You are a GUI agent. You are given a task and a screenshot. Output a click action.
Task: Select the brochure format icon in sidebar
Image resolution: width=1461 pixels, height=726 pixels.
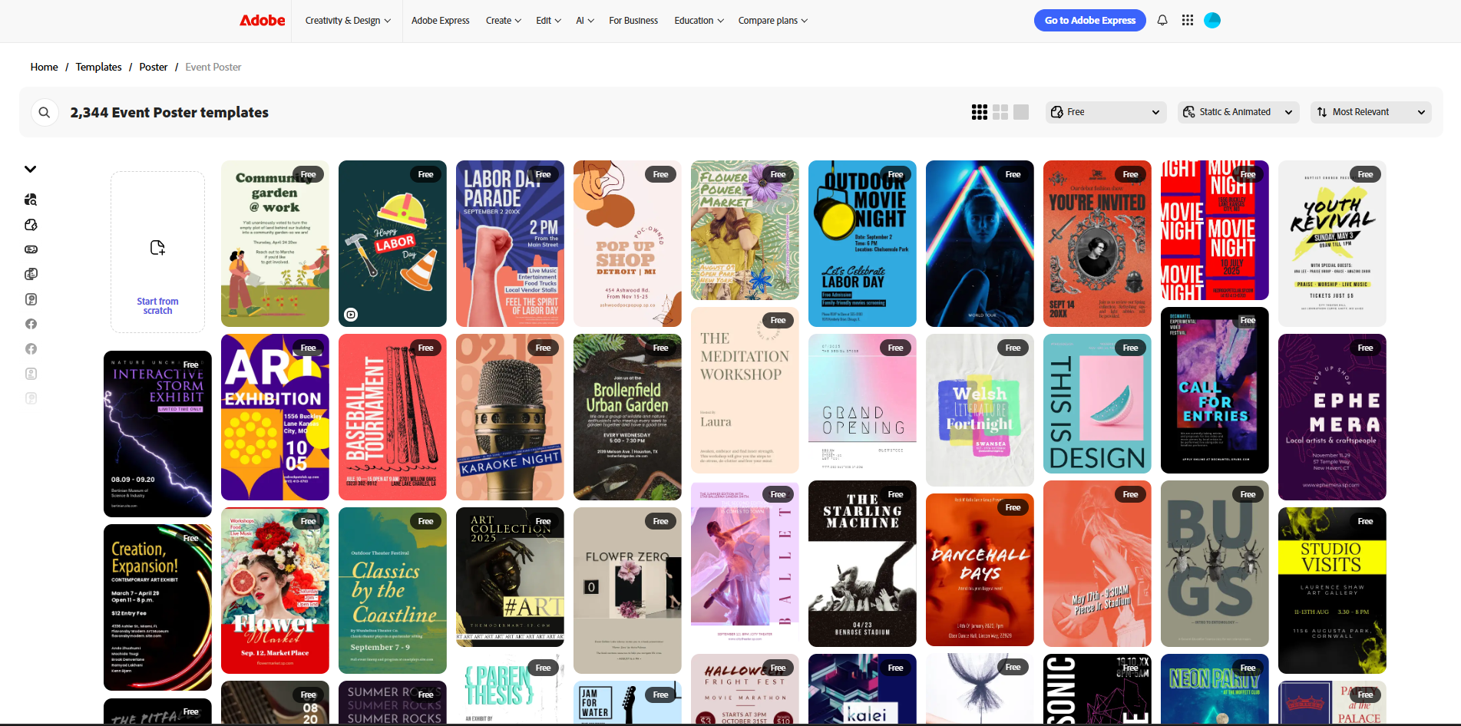(31, 273)
